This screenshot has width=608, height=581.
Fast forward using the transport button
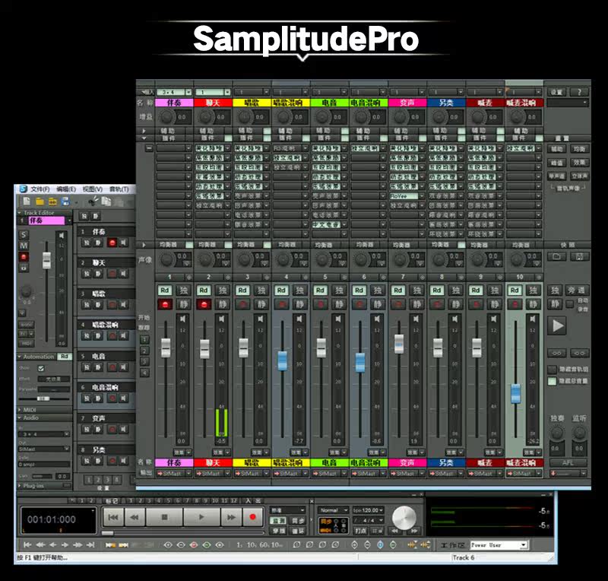231,517
